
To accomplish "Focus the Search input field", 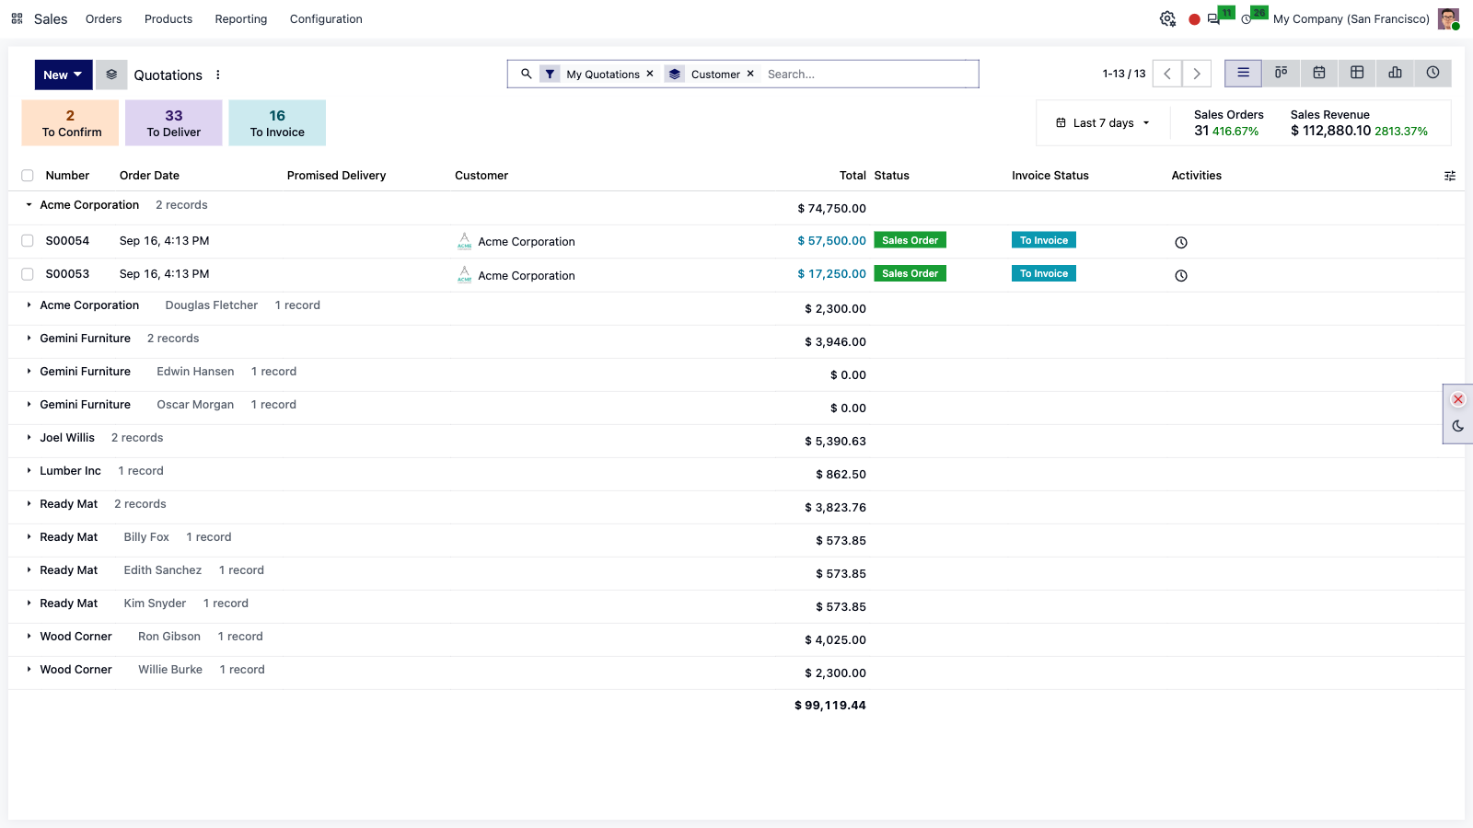I will coord(868,74).
